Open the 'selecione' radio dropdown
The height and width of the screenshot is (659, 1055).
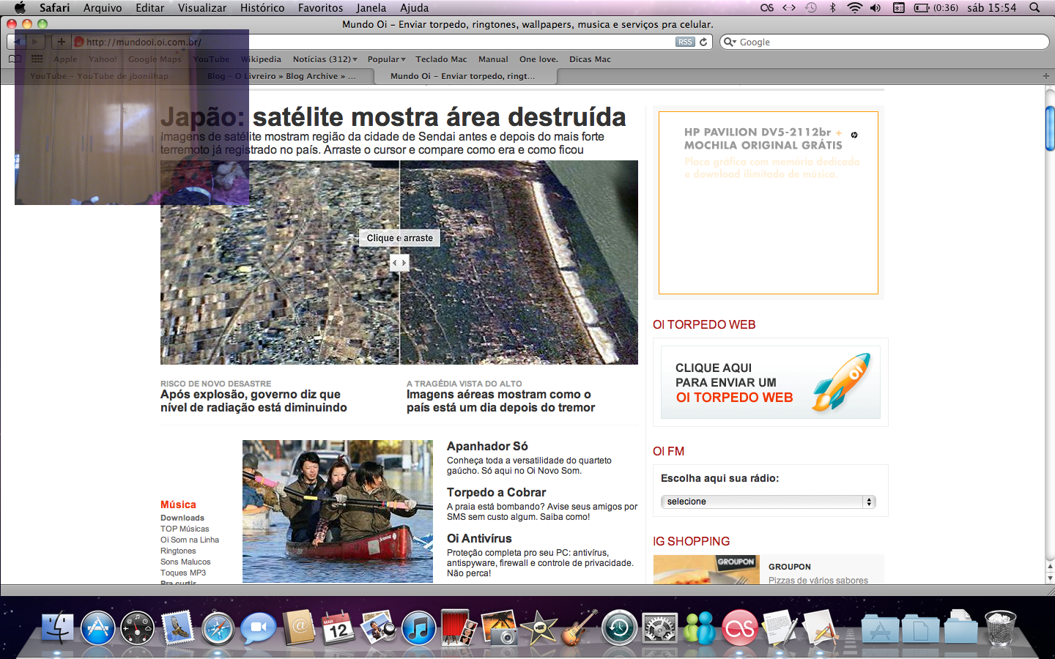768,502
